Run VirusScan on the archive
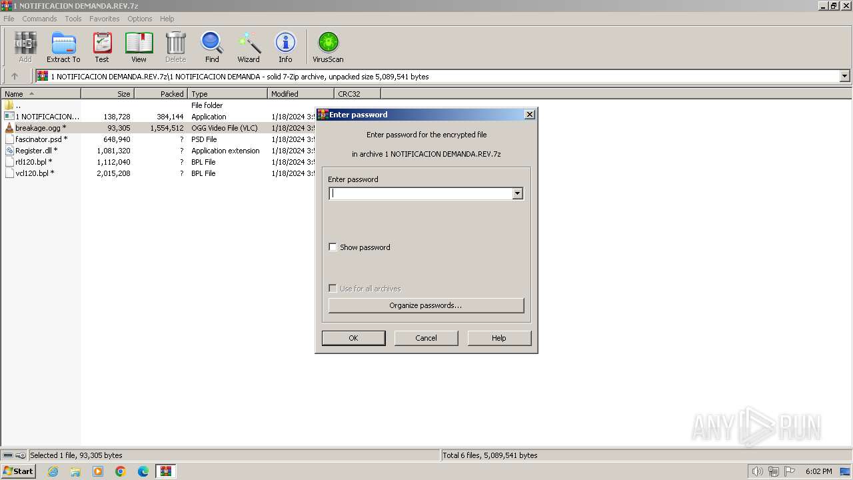Image resolution: width=853 pixels, height=480 pixels. tap(328, 47)
